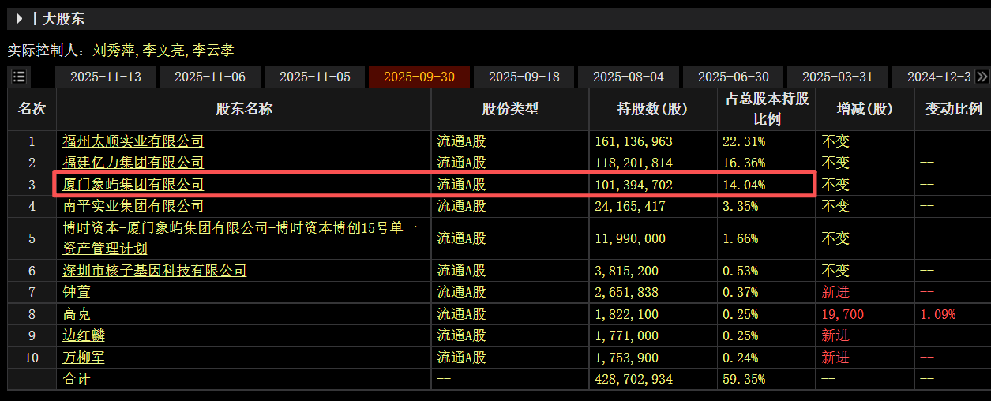Switch to the 2025-11-13 date tab
This screenshot has height=401, width=991.
pos(106,77)
